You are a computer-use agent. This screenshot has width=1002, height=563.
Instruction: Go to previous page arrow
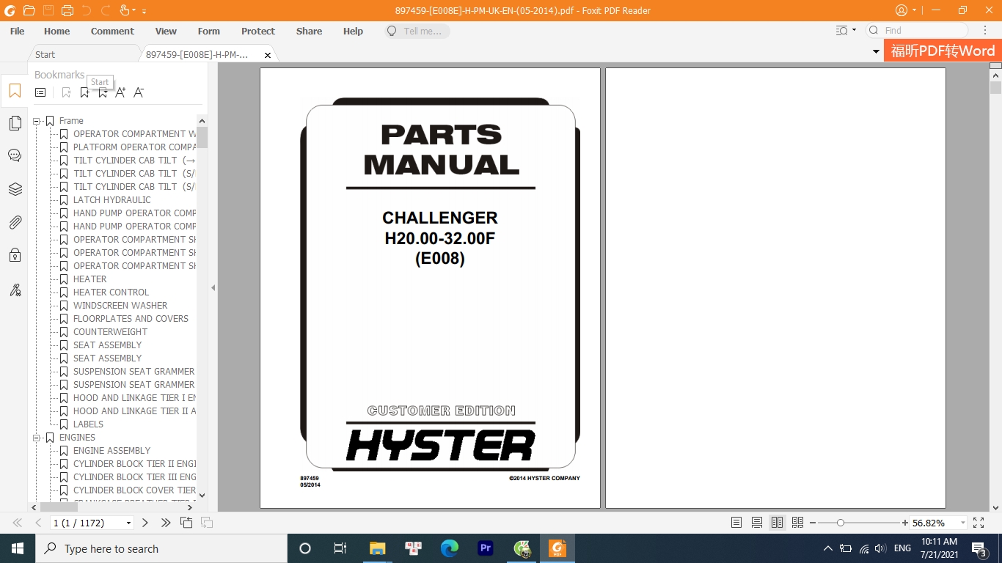38,523
